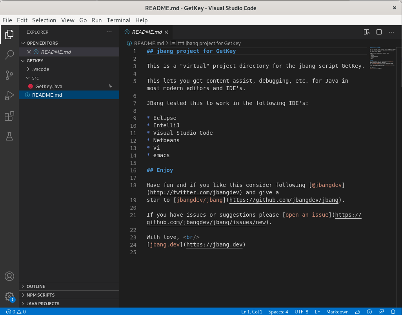Click the 'With love,' line
Image resolution: width=402 pixels, height=315 pixels.
[x=173, y=237]
